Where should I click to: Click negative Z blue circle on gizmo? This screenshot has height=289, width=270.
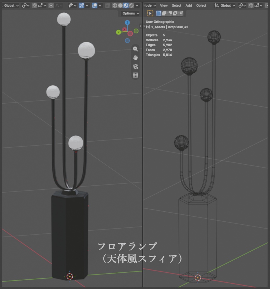[x=127, y=40]
